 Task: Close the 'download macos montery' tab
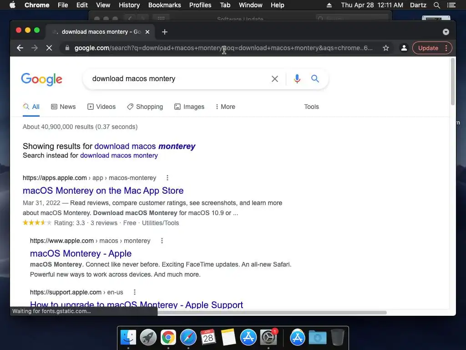point(147,32)
